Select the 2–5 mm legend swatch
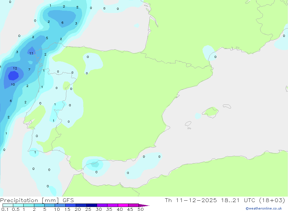Screen dimensions: 288x211 (x=39, y=205)
